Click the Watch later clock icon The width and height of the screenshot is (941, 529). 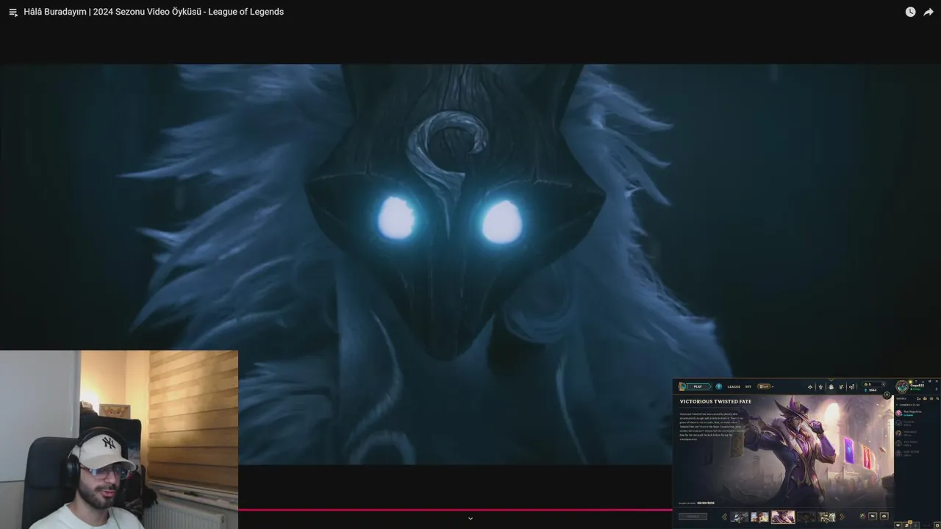910,12
